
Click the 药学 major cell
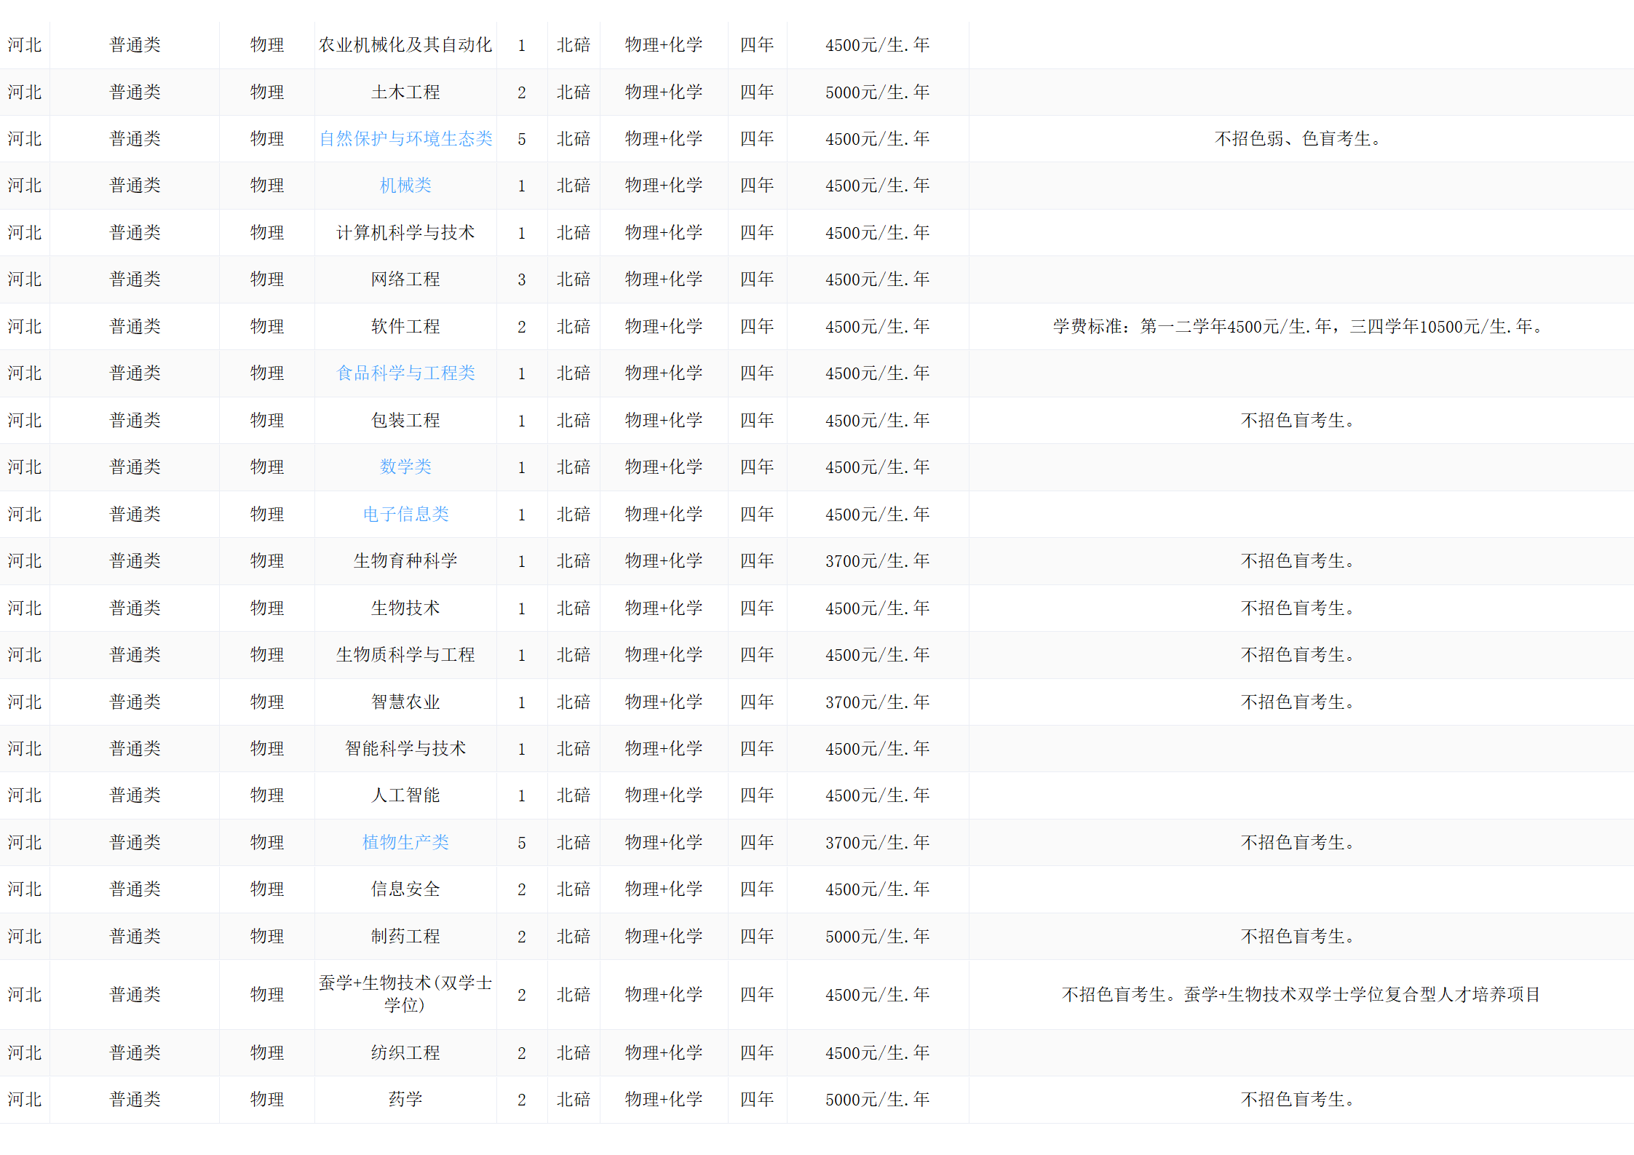pyautogui.click(x=405, y=1100)
